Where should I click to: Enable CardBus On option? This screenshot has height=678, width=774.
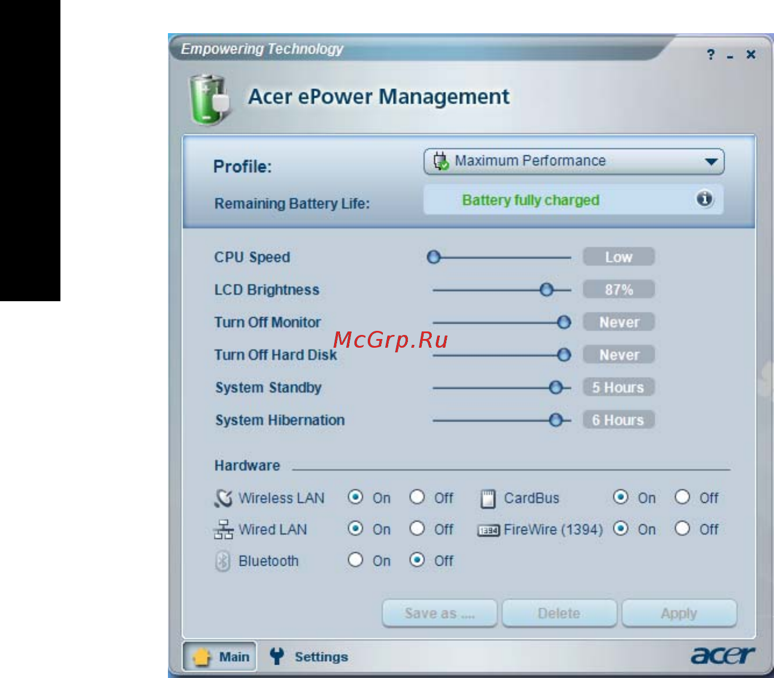click(621, 497)
